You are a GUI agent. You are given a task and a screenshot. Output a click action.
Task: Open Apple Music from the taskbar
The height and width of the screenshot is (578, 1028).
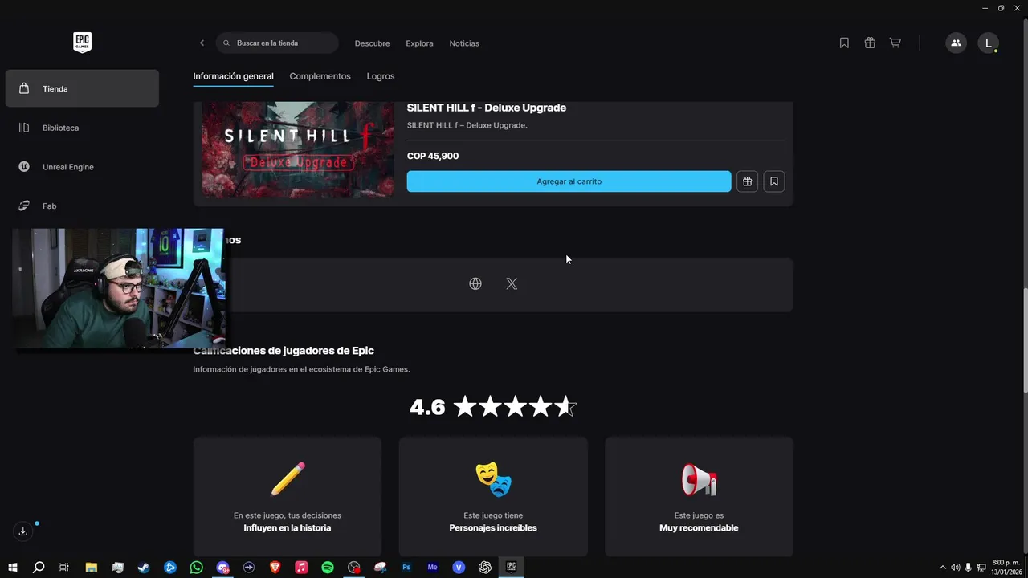[x=301, y=567]
